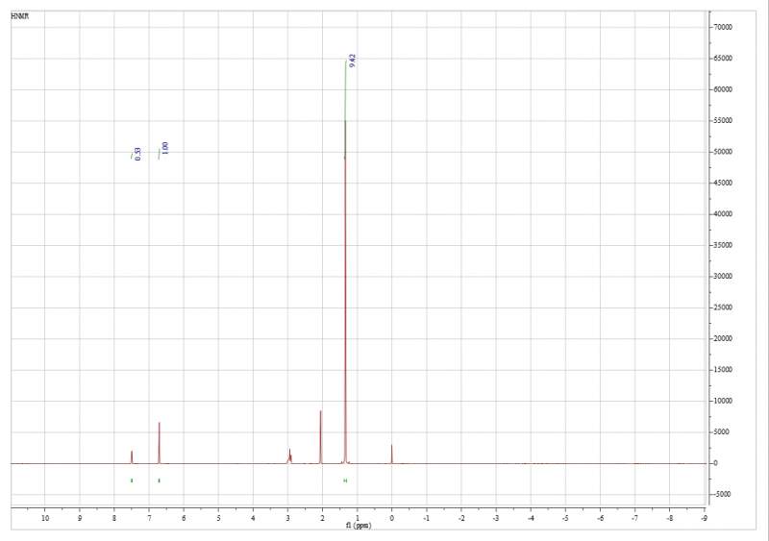
Task: Click the f1 (ppm) axis title
Action: pyautogui.click(x=359, y=526)
